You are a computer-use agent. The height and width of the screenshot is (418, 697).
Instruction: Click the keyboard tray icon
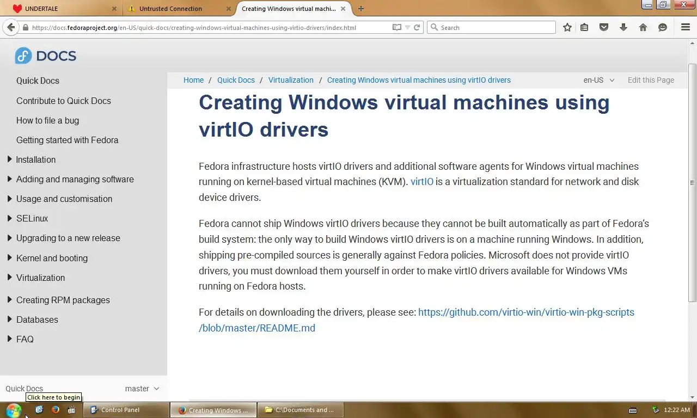coord(633,410)
